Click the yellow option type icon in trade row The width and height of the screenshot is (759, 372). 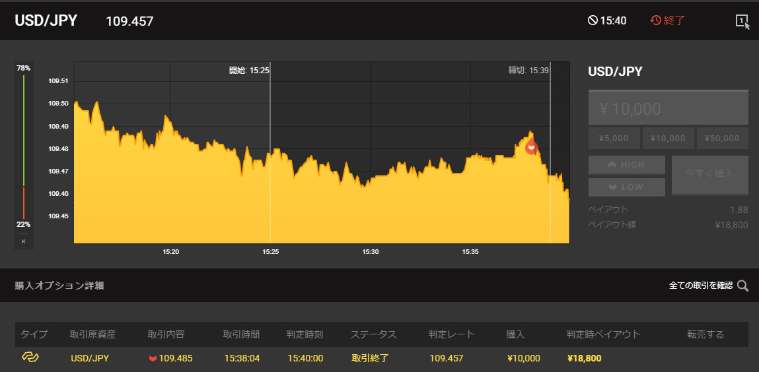point(30,357)
